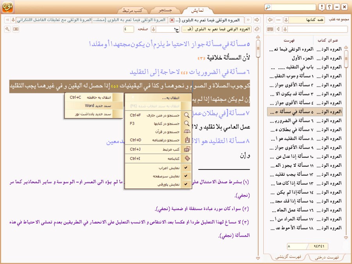Open the dropdown arrow beside the index search field
This screenshot has height=264, width=352.
pos(285,29)
